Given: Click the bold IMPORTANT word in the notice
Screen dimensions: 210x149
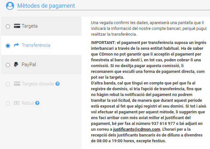Looking at the screenshot, I should coord(103,43).
